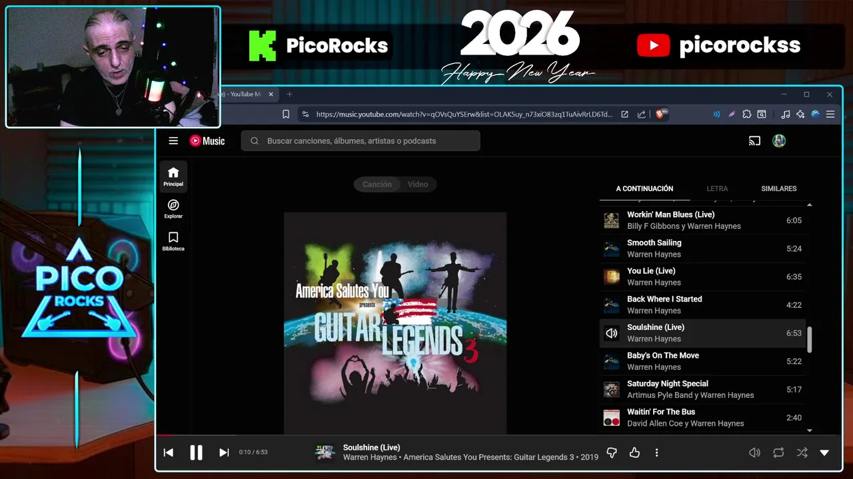The height and width of the screenshot is (479, 853).
Task: Play Back Where I Started from queue
Action: (703, 305)
